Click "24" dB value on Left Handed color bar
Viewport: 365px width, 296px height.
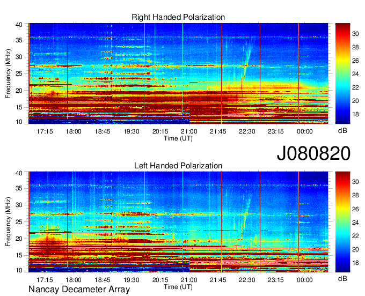355,223
